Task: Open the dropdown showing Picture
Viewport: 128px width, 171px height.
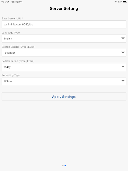Action: tap(64, 81)
